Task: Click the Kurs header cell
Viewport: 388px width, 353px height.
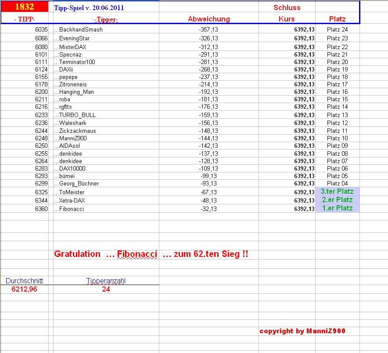Action: click(287, 19)
